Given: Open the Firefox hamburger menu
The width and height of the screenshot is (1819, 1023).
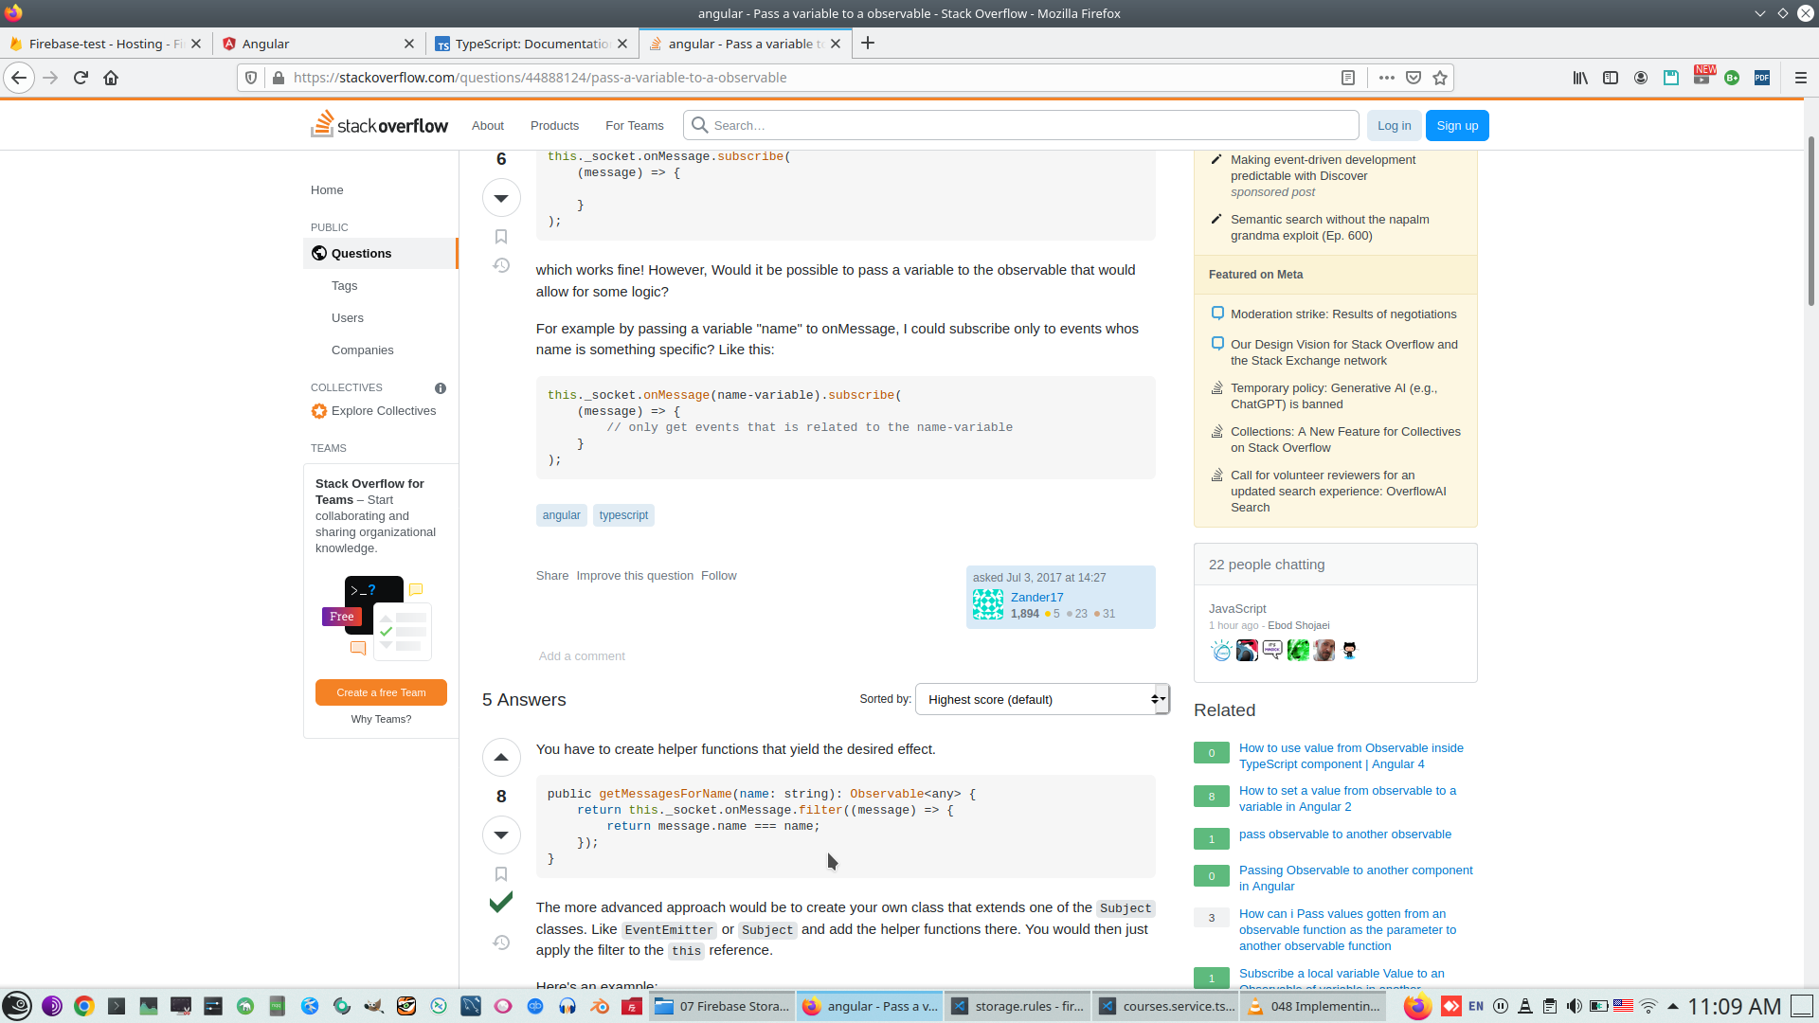Looking at the screenshot, I should pos(1800,78).
